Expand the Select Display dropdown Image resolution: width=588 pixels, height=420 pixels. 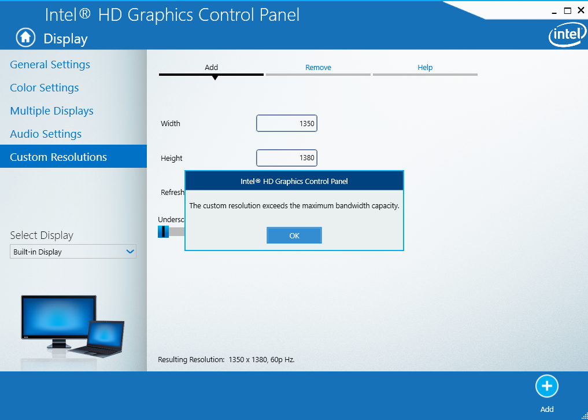point(73,252)
